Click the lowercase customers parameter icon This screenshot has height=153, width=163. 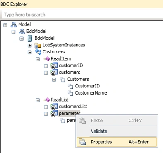(x=54, y=73)
